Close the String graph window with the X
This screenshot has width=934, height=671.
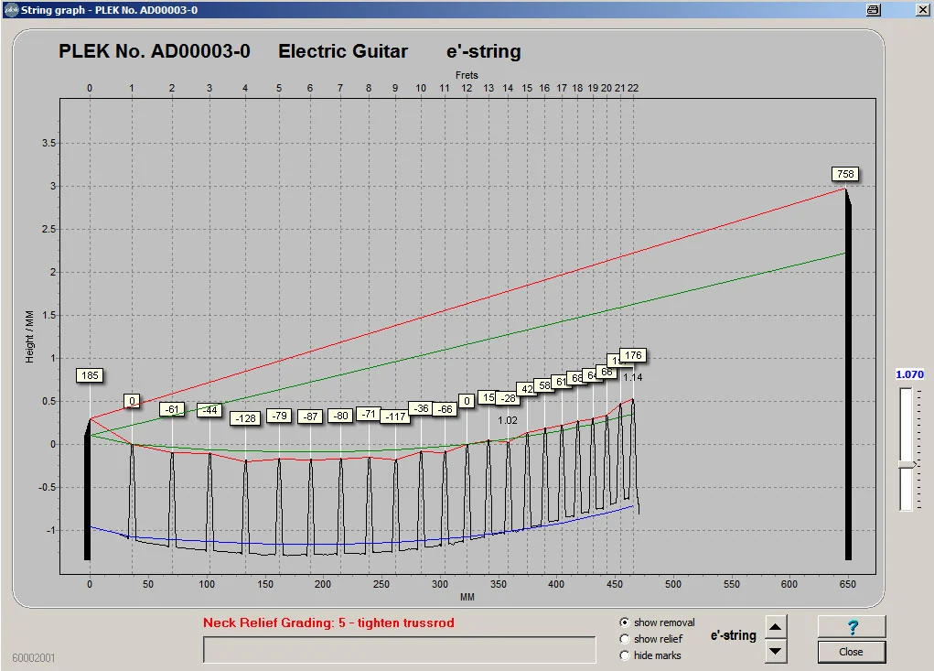[922, 9]
